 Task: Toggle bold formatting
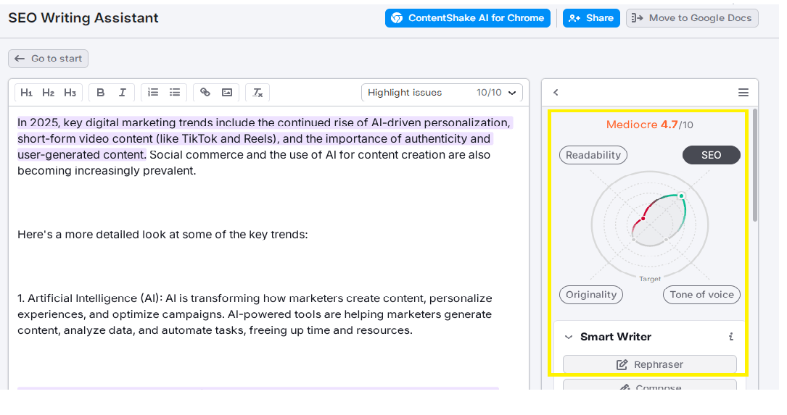[100, 93]
